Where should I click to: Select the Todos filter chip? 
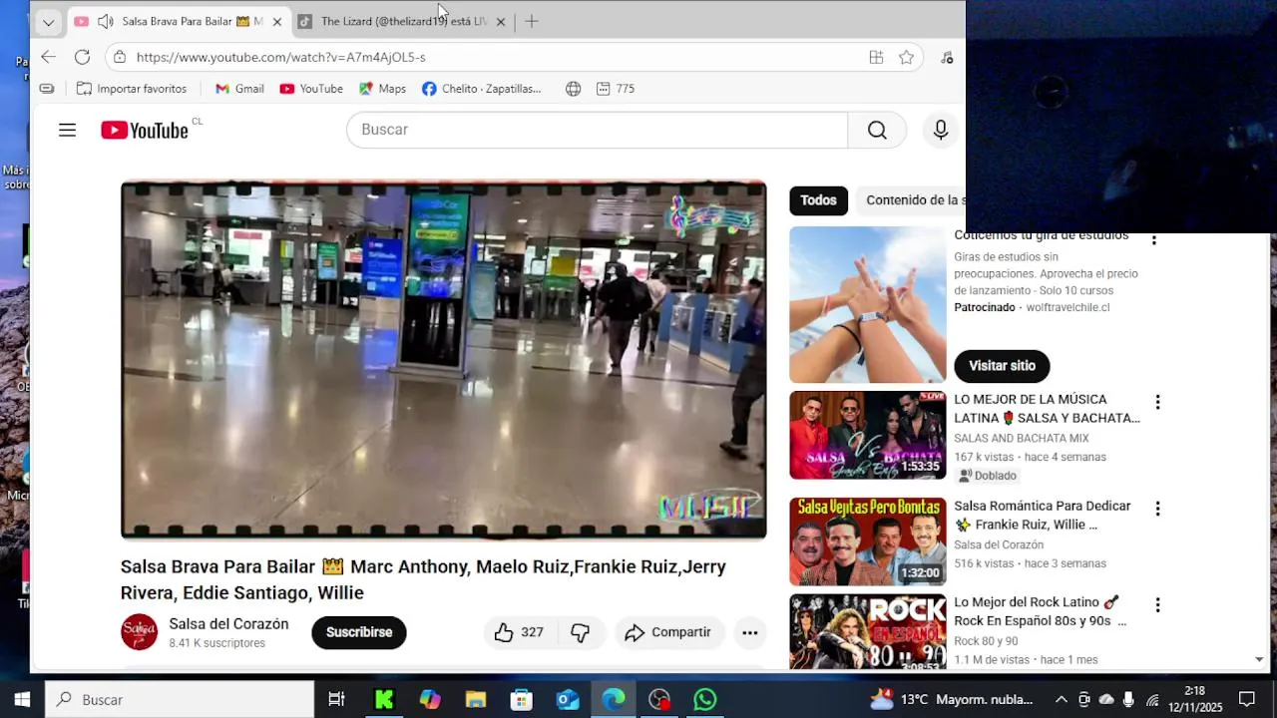[818, 200]
